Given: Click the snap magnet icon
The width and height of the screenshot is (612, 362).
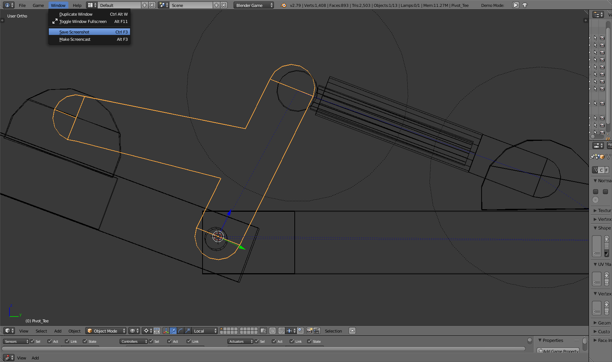Looking at the screenshot, I should (x=282, y=331).
